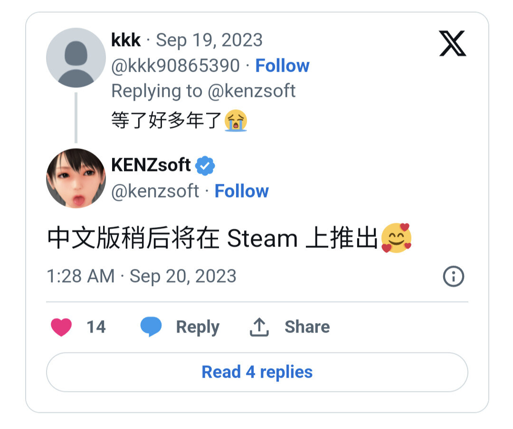Click the blue verified badge
Screen dimensions: 513x429
pyautogui.click(x=206, y=165)
